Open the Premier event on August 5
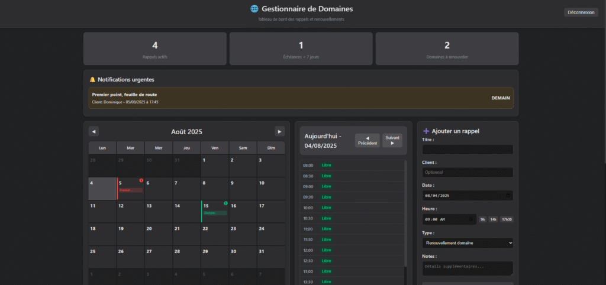 pos(131,190)
